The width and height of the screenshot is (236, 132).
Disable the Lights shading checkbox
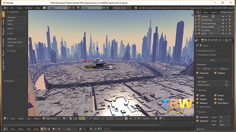coord(197,95)
